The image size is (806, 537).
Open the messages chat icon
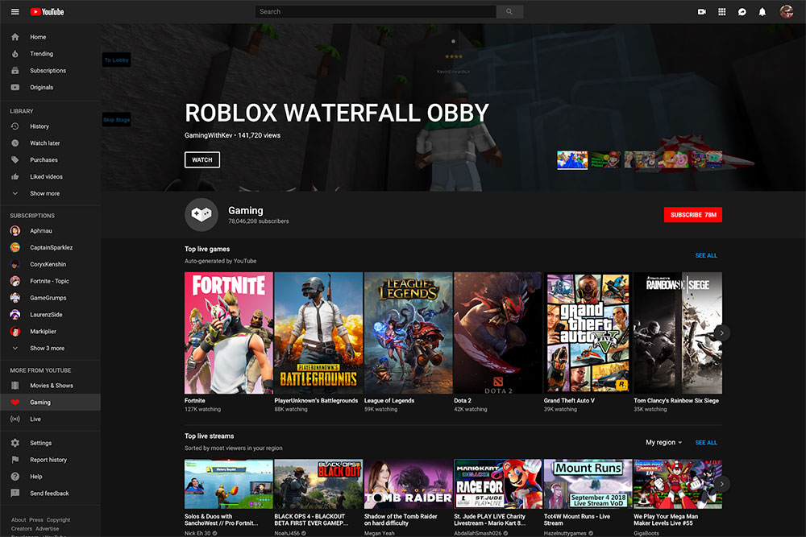coord(742,11)
